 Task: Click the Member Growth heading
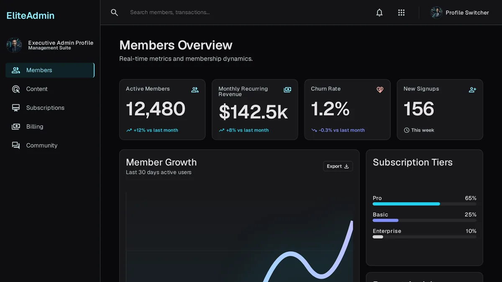coord(161,162)
